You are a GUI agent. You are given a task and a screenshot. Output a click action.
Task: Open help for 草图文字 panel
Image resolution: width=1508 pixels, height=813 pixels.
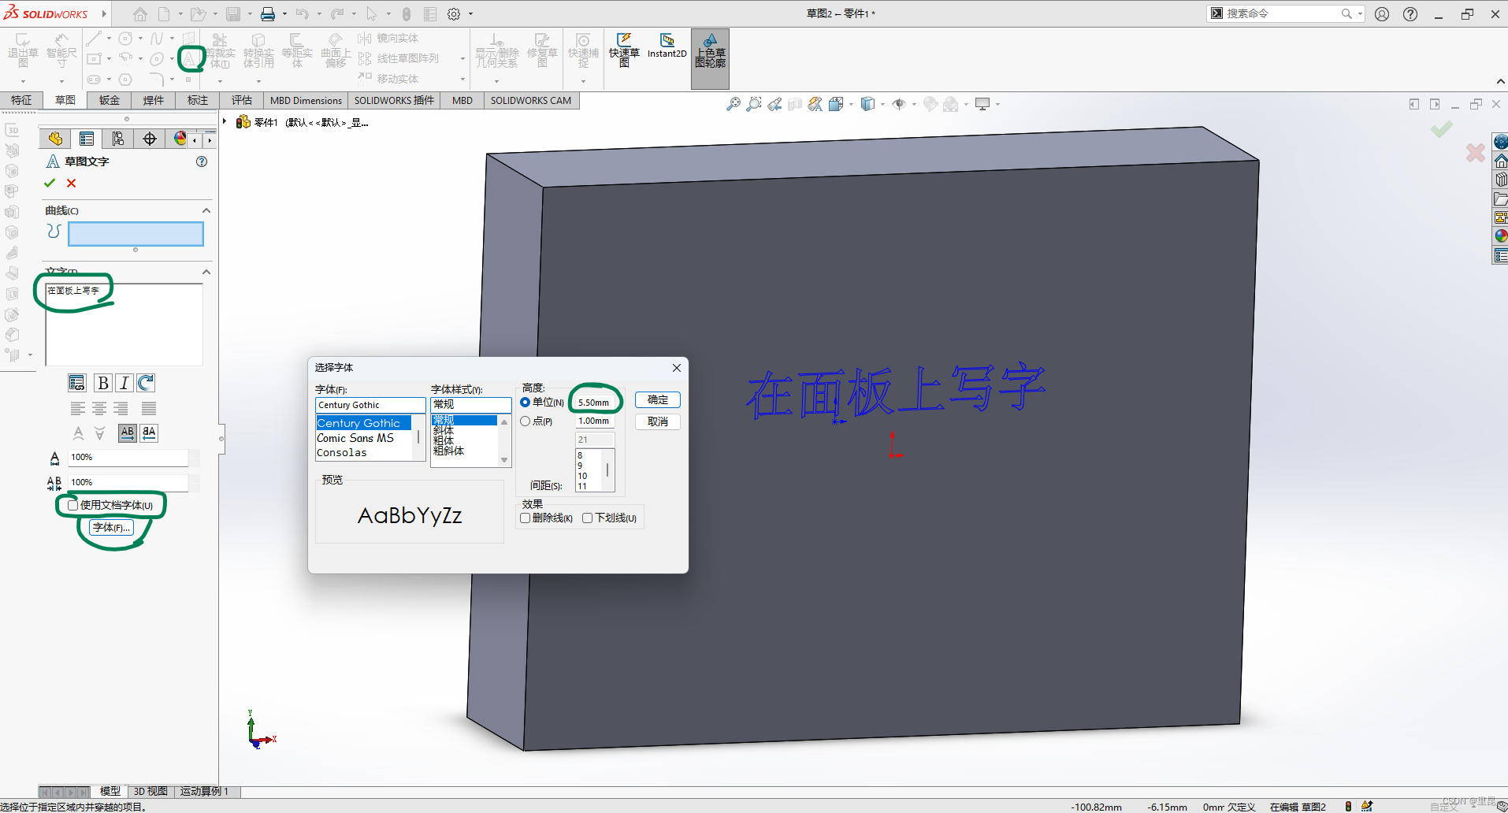[x=202, y=161]
